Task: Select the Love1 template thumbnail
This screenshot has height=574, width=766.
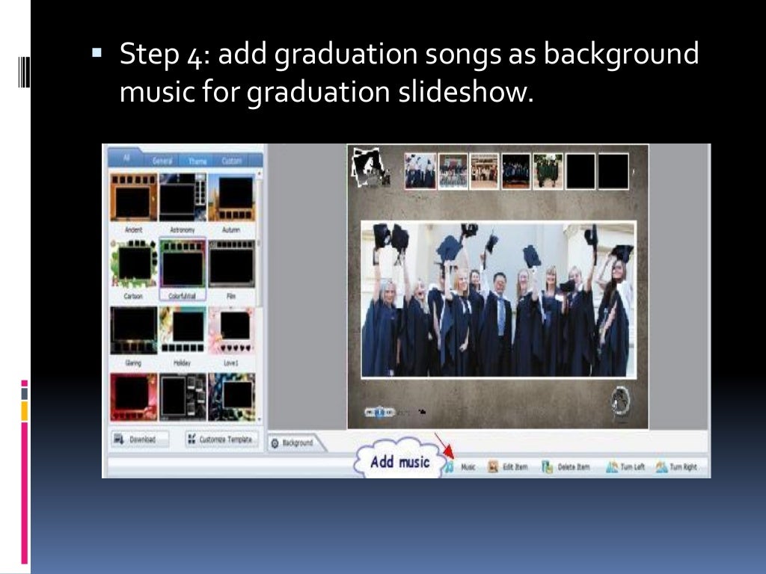Action: point(231,330)
